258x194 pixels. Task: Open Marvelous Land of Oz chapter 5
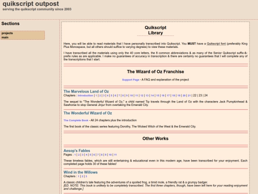tap(111, 95)
